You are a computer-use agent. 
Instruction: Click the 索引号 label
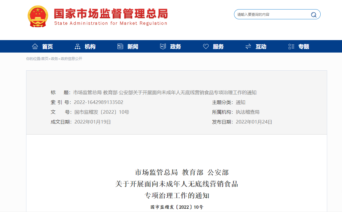[61, 102]
